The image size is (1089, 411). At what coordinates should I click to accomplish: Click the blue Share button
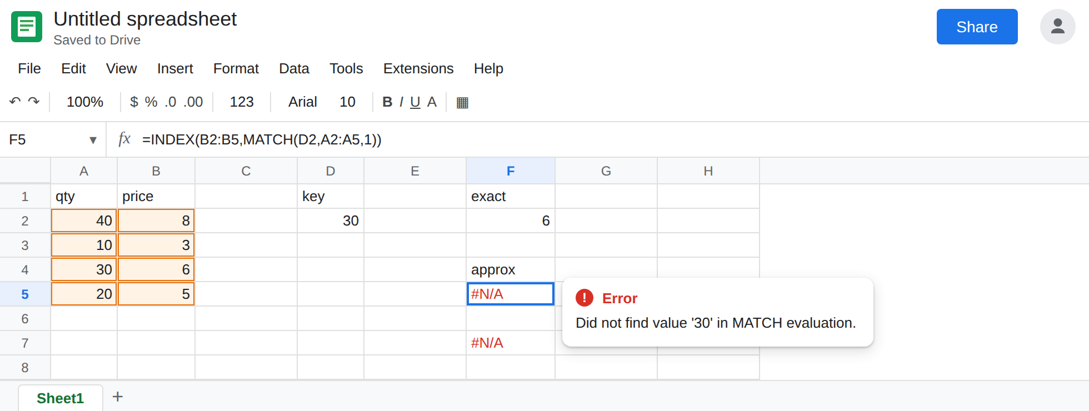(977, 27)
